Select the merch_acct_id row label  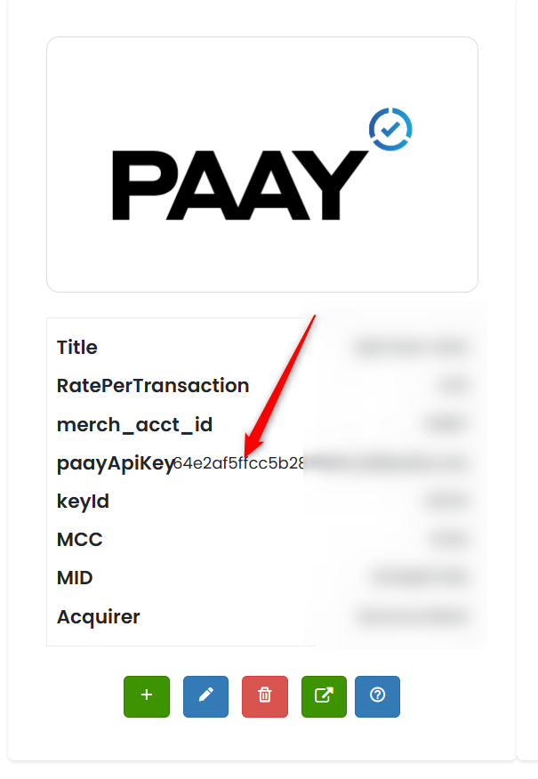coord(134,425)
